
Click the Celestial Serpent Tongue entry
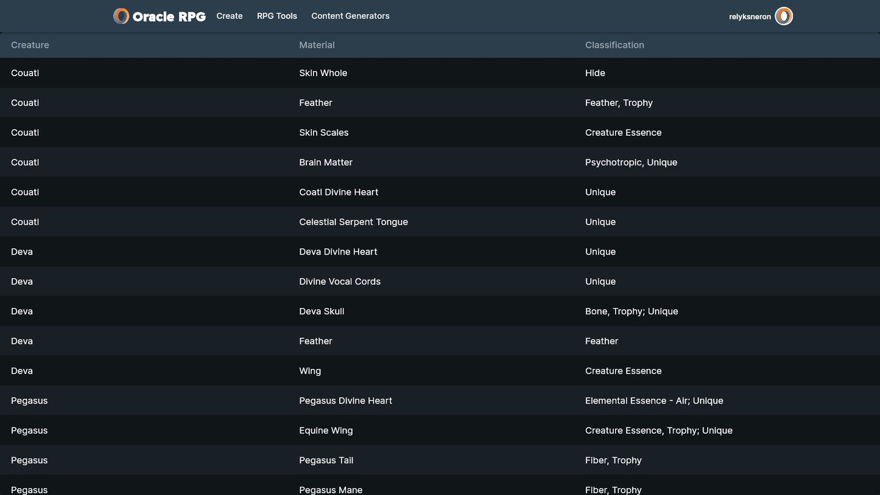pyautogui.click(x=353, y=222)
